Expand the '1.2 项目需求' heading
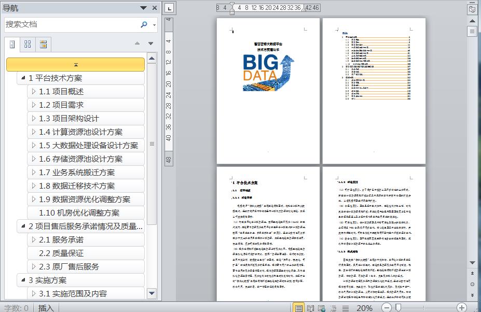 click(34, 105)
